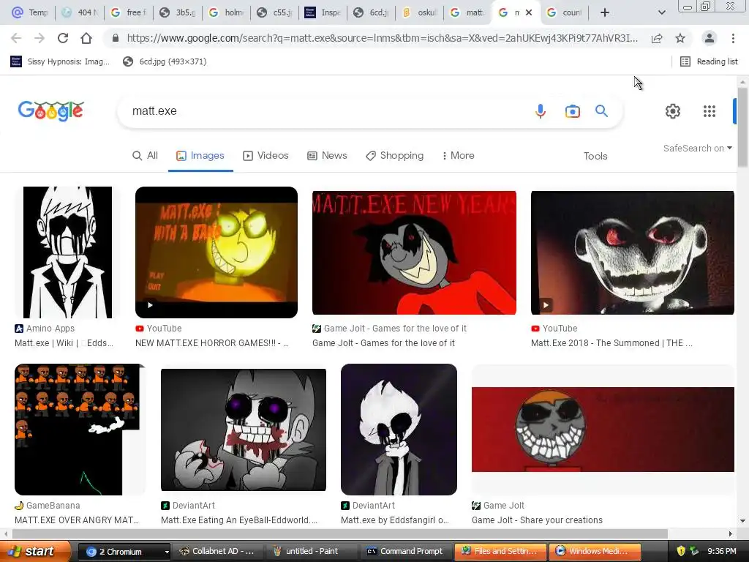Open the MATT.exe With a Bang thumbnail
Image resolution: width=749 pixels, height=562 pixels.
pos(217,252)
